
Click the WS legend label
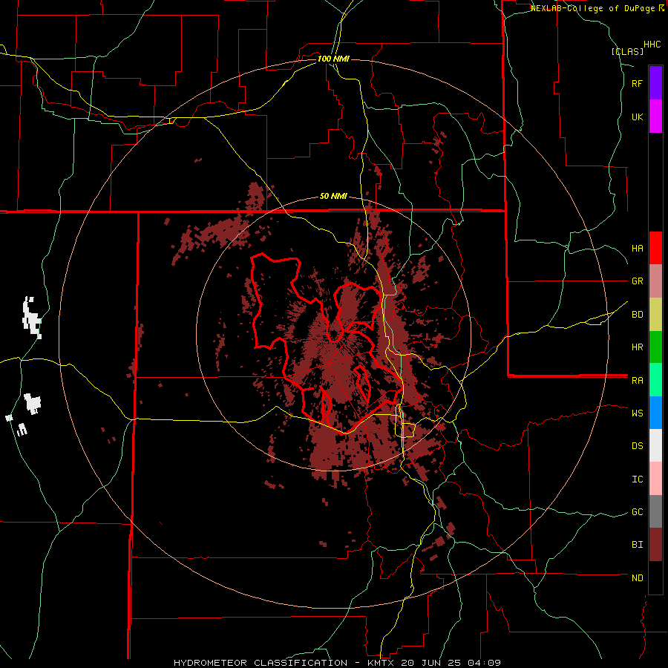pyautogui.click(x=638, y=413)
